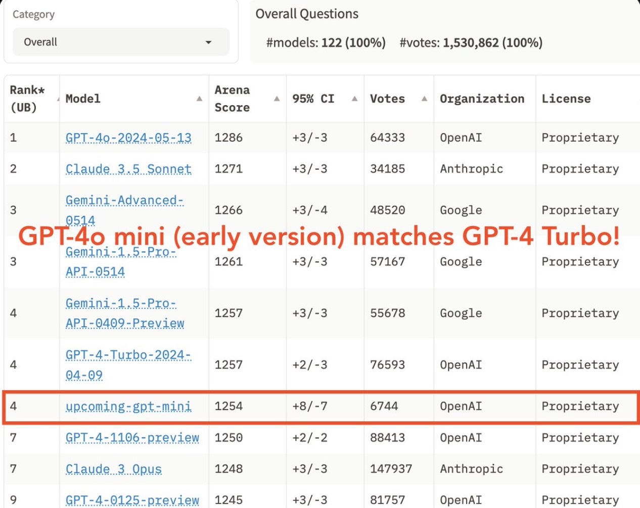Sort by the Rank* (UB) column header
640x508 pixels.
click(x=27, y=99)
